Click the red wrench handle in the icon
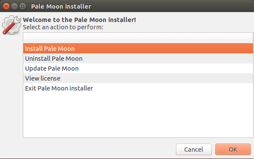Screen dimensions: 254x159 click(x=9, y=29)
